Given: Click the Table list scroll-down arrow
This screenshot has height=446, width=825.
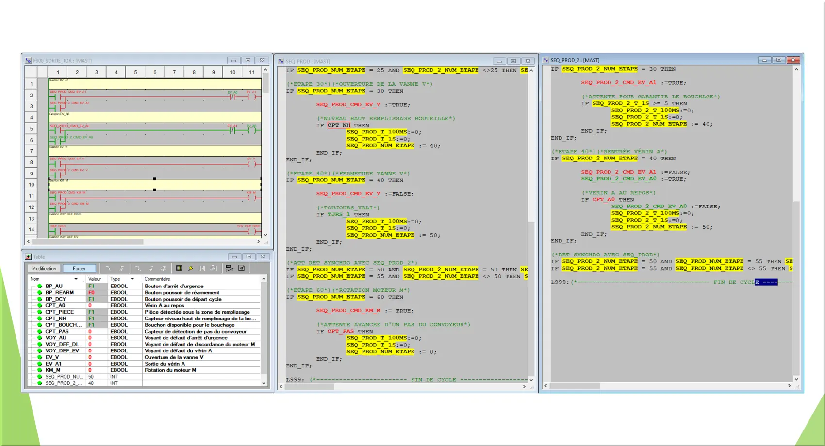Looking at the screenshot, I should (264, 383).
